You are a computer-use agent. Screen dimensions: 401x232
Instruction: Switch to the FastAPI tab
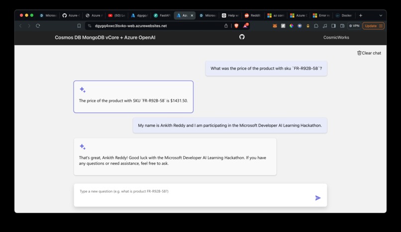(x=162, y=15)
